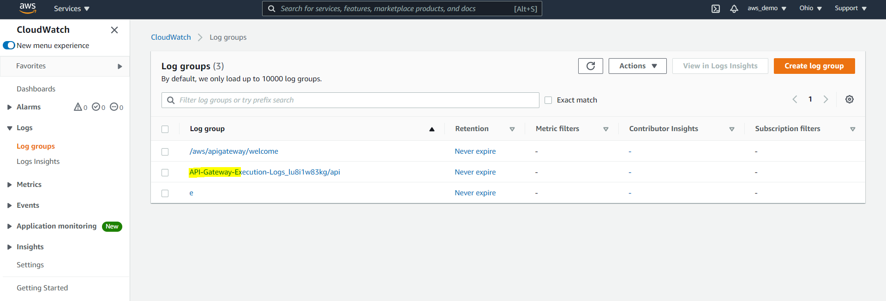Sort by Log group ascending arrow
This screenshot has width=886, height=301.
(432, 129)
